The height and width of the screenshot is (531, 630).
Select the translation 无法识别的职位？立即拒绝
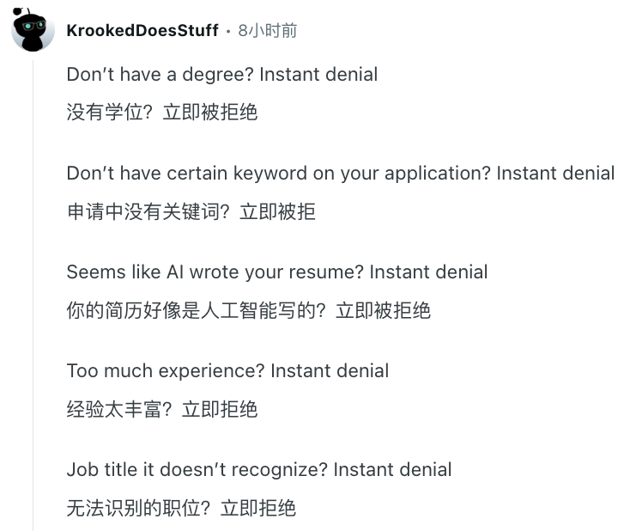181,508
